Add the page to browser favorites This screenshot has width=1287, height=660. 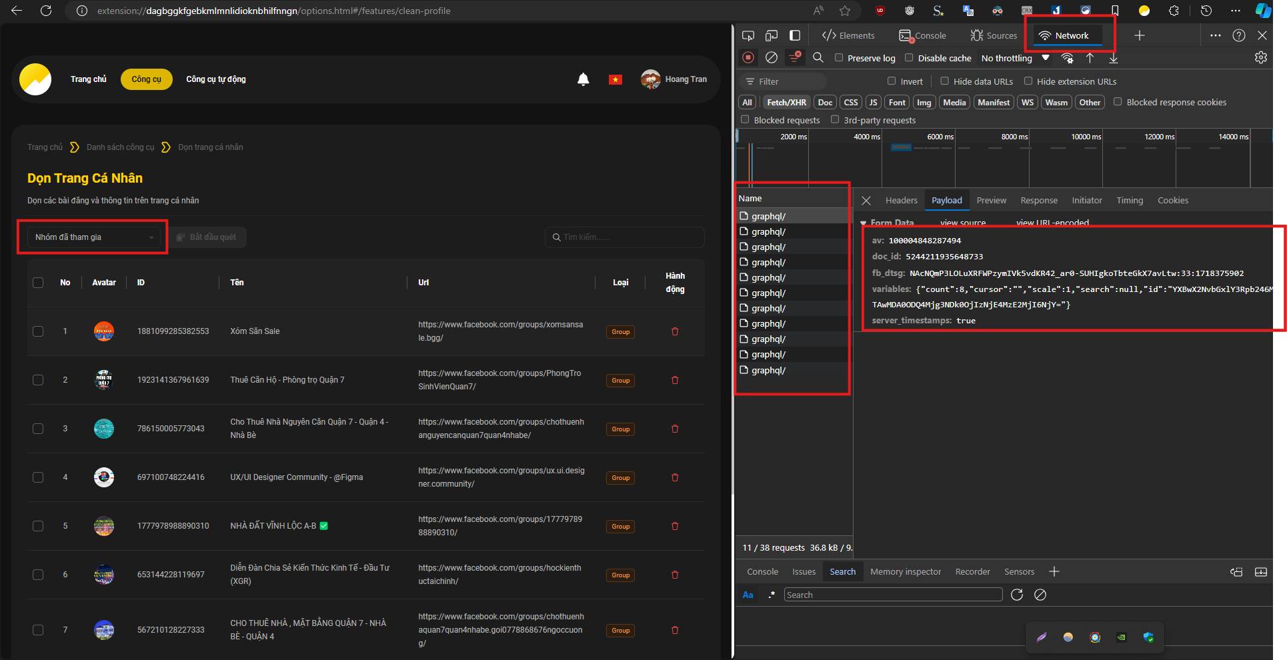coord(845,11)
